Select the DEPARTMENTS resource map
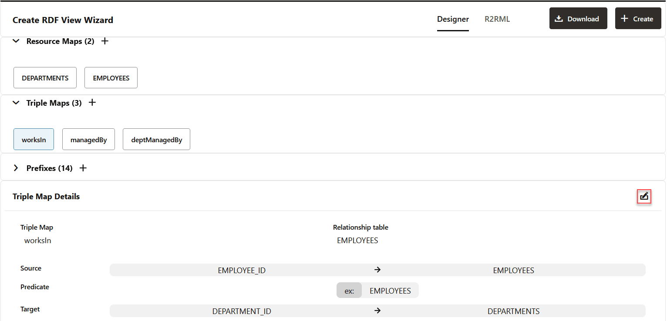 (x=45, y=78)
